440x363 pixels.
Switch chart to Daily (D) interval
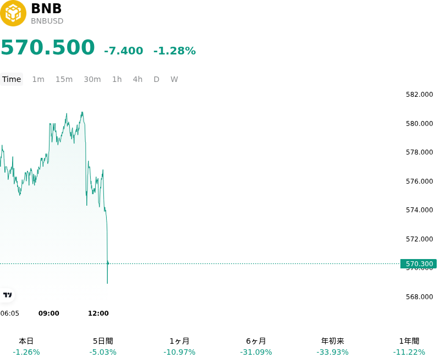point(157,79)
